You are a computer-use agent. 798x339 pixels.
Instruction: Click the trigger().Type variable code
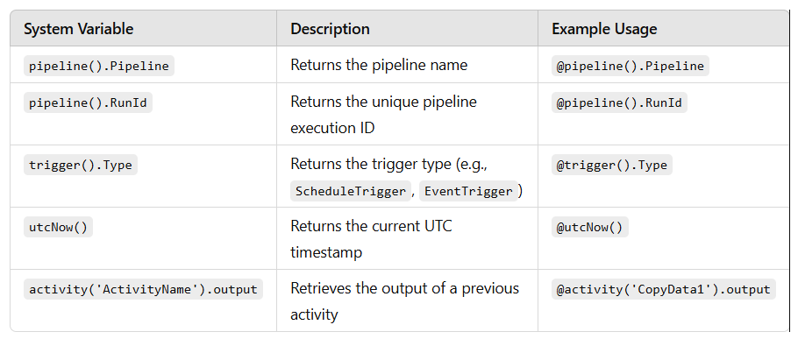81,166
